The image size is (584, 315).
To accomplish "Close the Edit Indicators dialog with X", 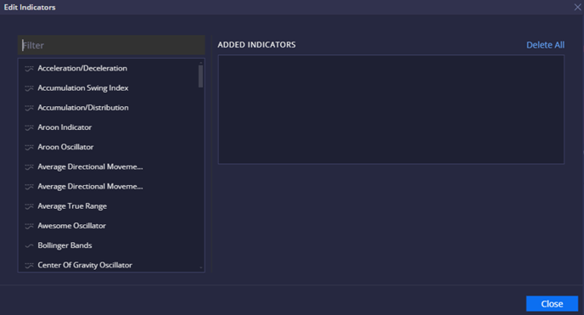I will click(577, 7).
